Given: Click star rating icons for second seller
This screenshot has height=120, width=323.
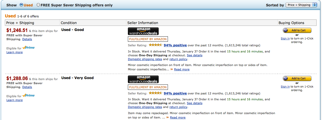Looking at the screenshot, I should pos(155,93).
